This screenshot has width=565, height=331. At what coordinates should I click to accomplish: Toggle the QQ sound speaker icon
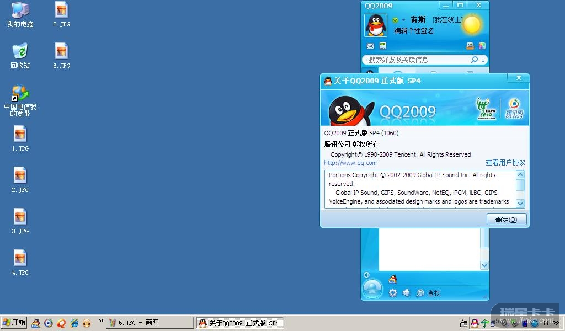(x=407, y=293)
